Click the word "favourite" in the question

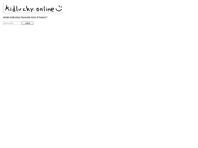click(26, 18)
